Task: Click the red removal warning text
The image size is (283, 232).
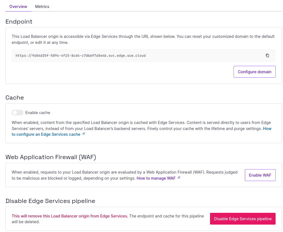Action: point(69,216)
